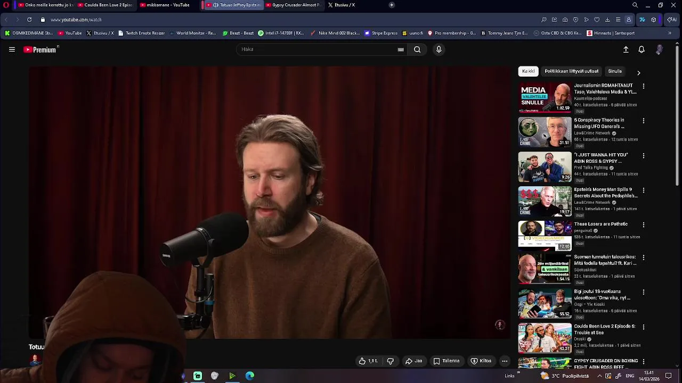Switch to the Gypsy Crusader Almost browser tab

pos(293,5)
